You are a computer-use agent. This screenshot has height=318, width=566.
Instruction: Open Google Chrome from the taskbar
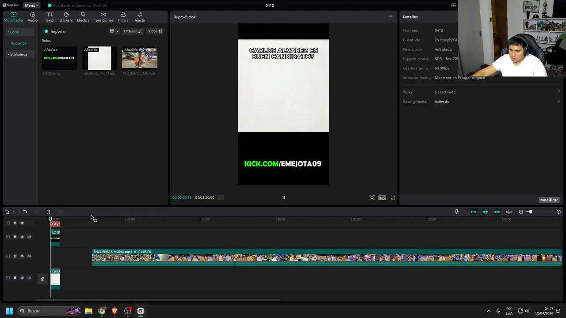102,311
